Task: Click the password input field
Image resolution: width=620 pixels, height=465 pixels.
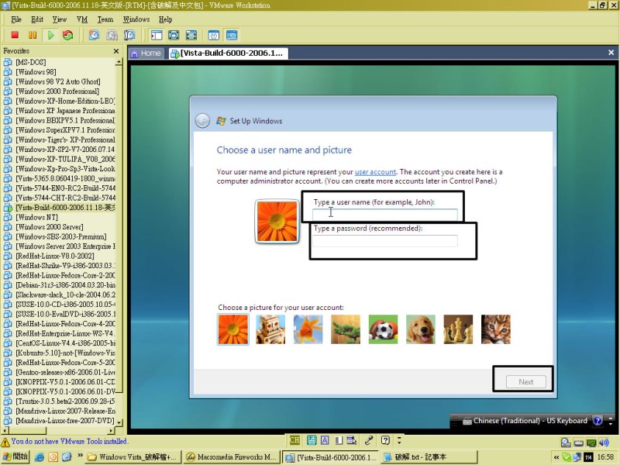Action: point(384,240)
